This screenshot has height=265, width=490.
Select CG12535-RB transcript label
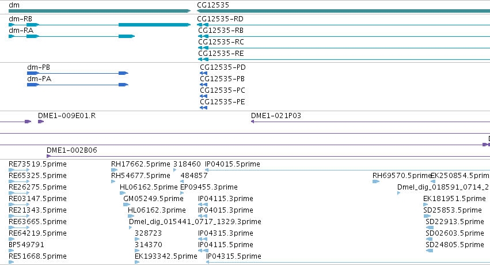coord(221,31)
